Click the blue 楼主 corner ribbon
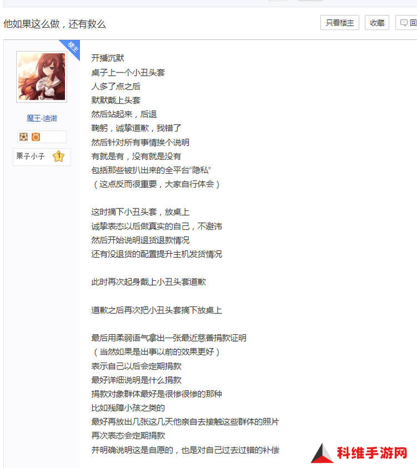Viewport: 417px width, 468px height. point(71,47)
